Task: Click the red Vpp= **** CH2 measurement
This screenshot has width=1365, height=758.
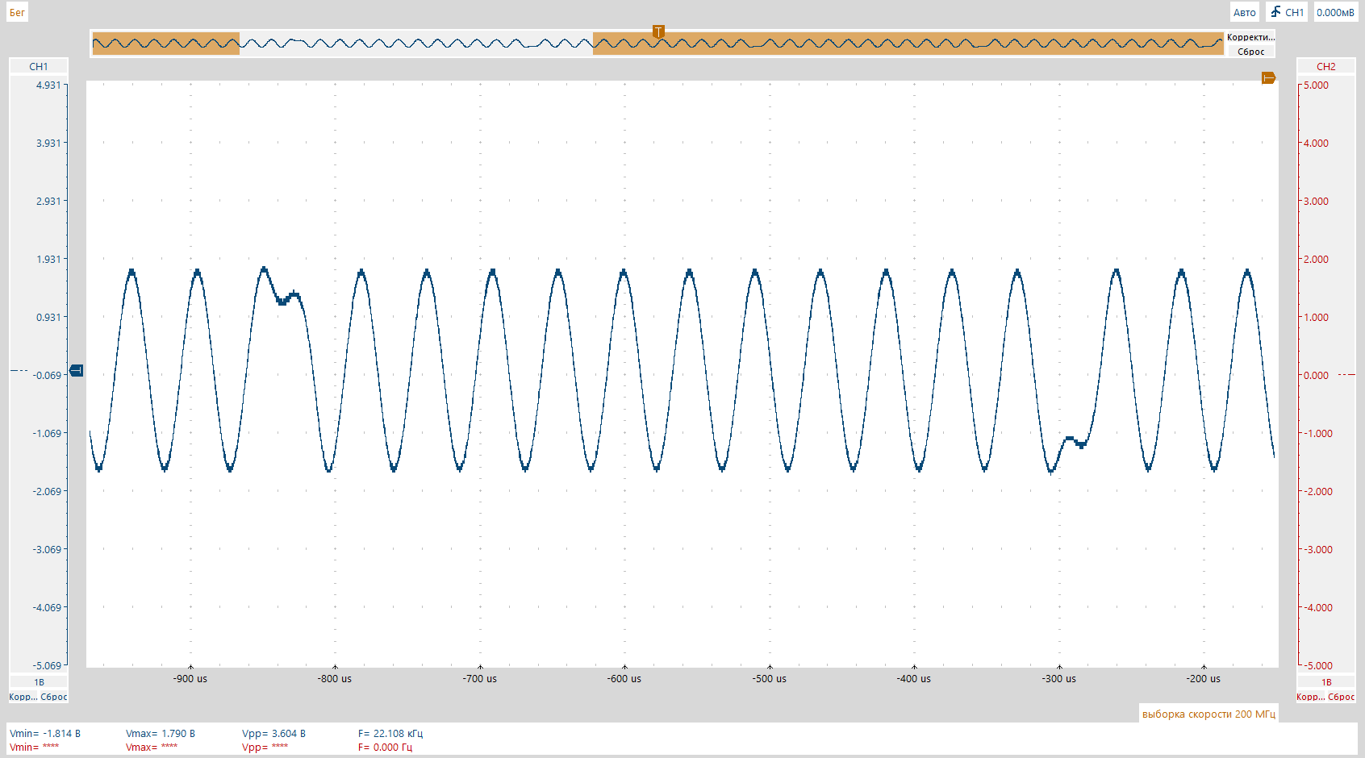Action: click(x=265, y=748)
